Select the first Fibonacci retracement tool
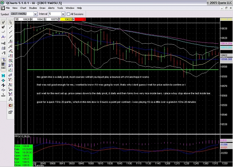 tap(10, 41)
